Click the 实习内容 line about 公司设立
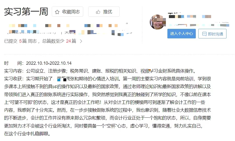 tap(100, 71)
